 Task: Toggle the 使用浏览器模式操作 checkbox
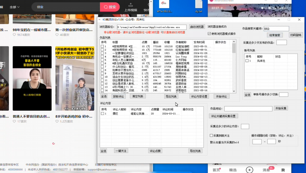[x=209, y=34]
